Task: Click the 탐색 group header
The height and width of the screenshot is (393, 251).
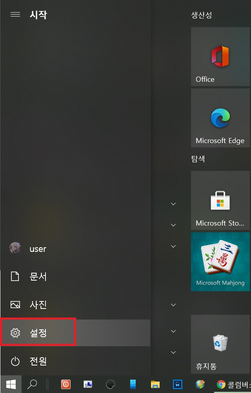Action: [198, 159]
